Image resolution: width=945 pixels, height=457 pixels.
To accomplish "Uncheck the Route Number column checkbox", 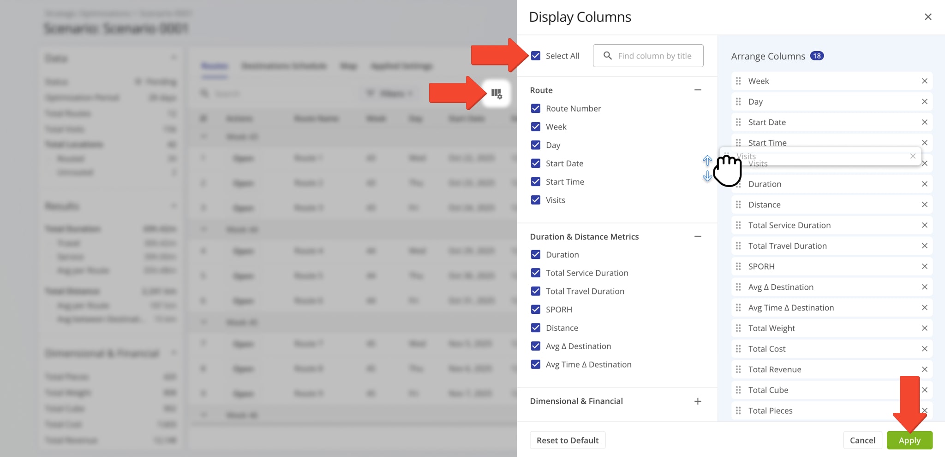I will (x=536, y=108).
